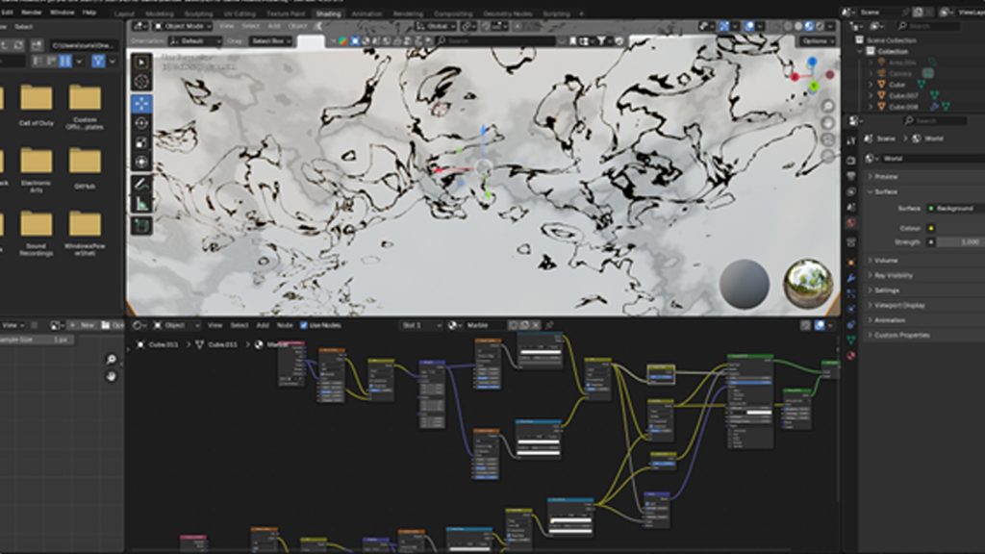
Task: Open the Window menu
Action: tap(61, 13)
